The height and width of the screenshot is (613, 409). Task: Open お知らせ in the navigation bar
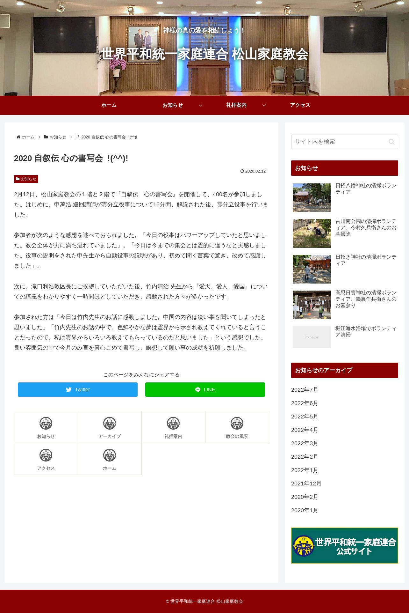pos(173,105)
